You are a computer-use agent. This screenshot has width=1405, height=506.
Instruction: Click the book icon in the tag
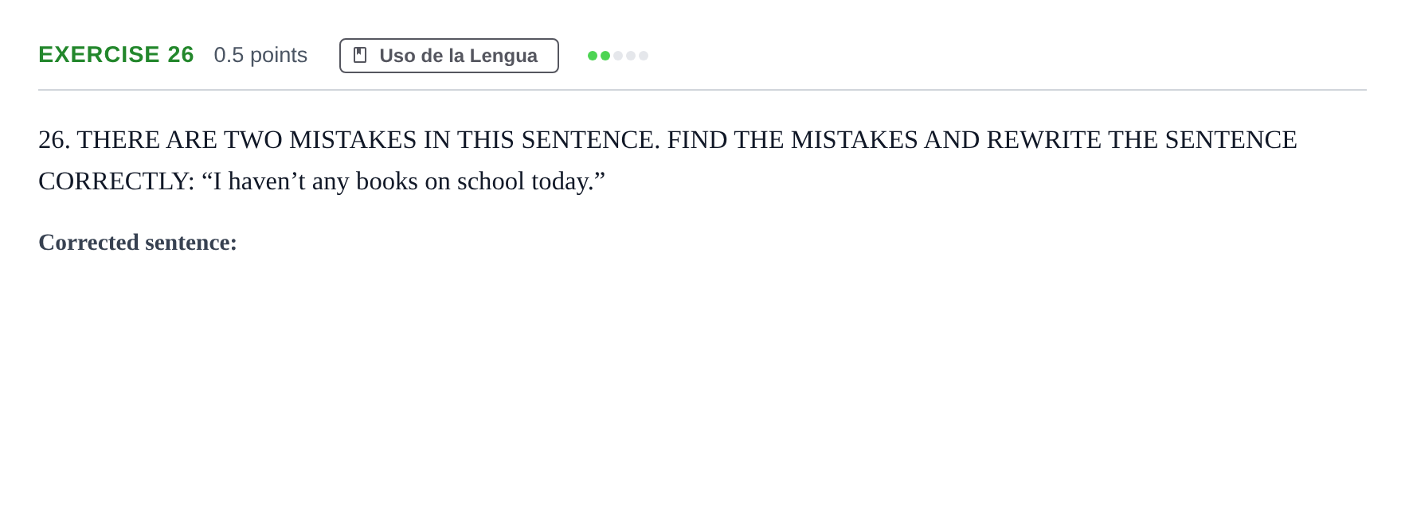[x=360, y=56]
